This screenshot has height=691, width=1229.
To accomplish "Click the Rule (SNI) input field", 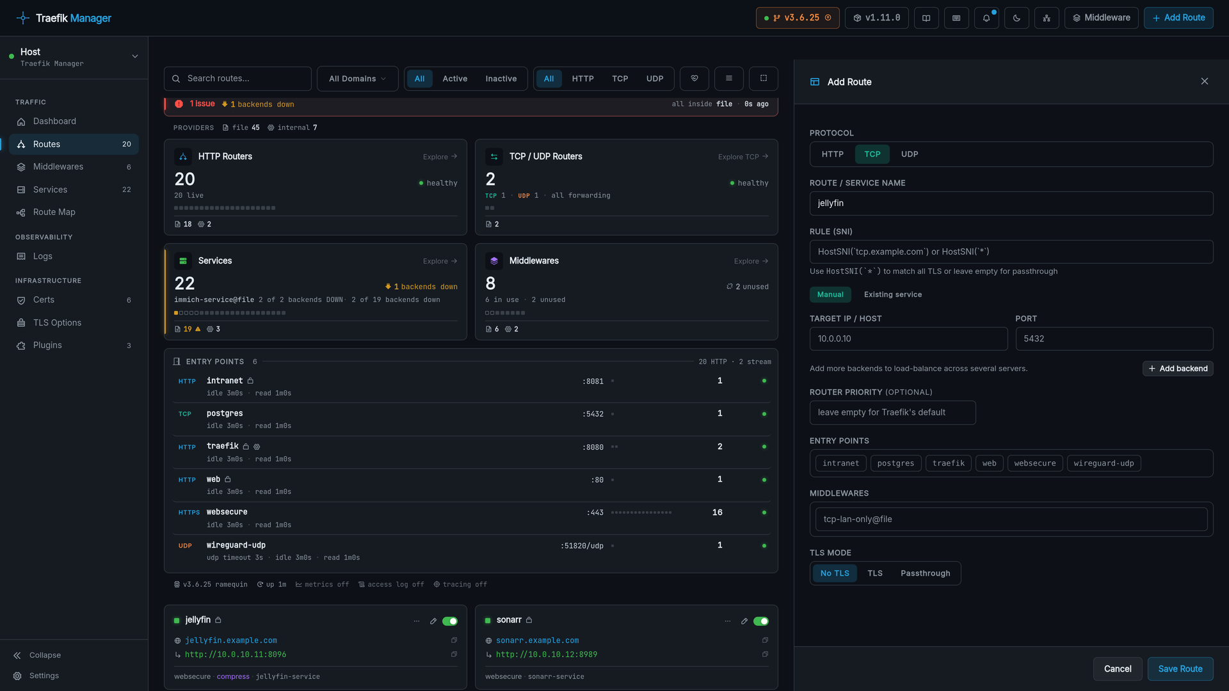I will (1011, 252).
